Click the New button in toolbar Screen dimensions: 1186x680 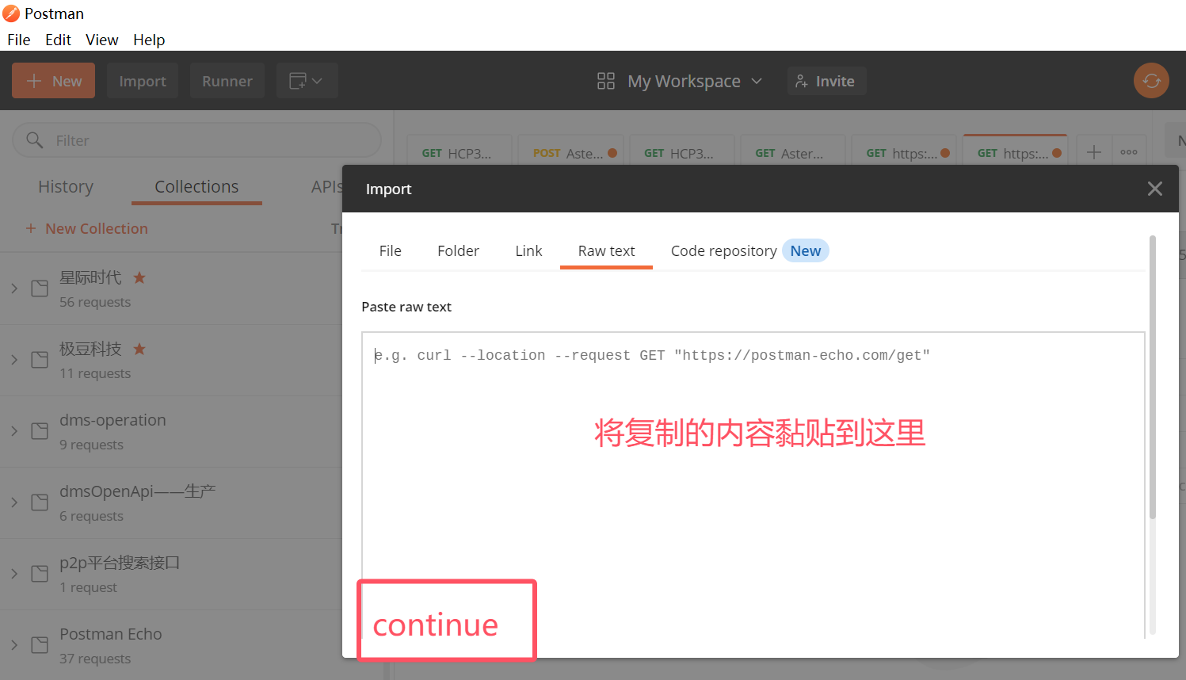tap(53, 81)
